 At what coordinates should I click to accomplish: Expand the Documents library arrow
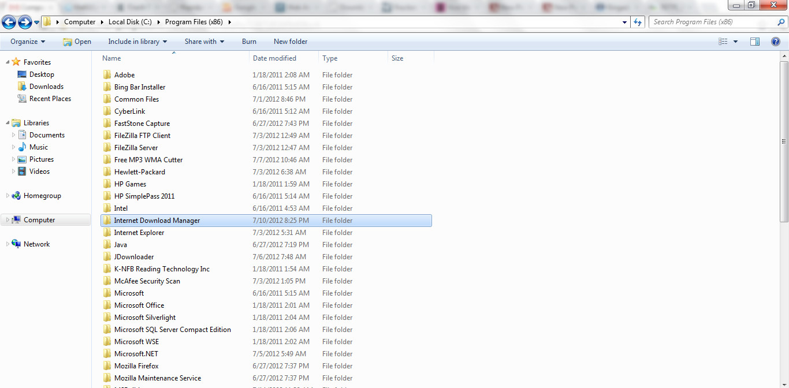[14, 135]
